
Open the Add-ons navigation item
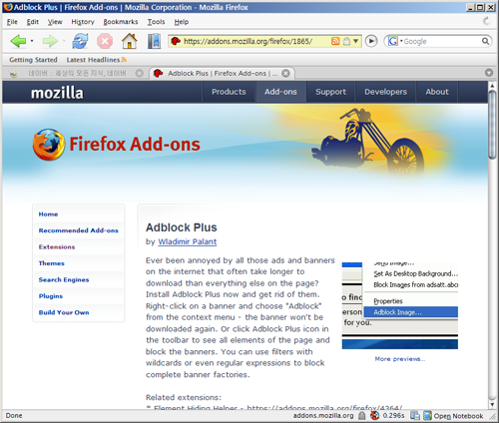[280, 92]
